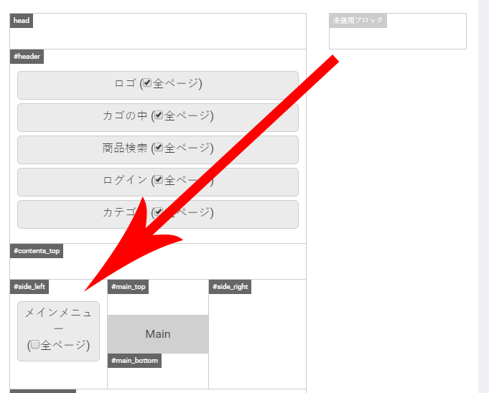The height and width of the screenshot is (393, 489).
Task: Select the ログイン block
Action: pyautogui.click(x=158, y=182)
